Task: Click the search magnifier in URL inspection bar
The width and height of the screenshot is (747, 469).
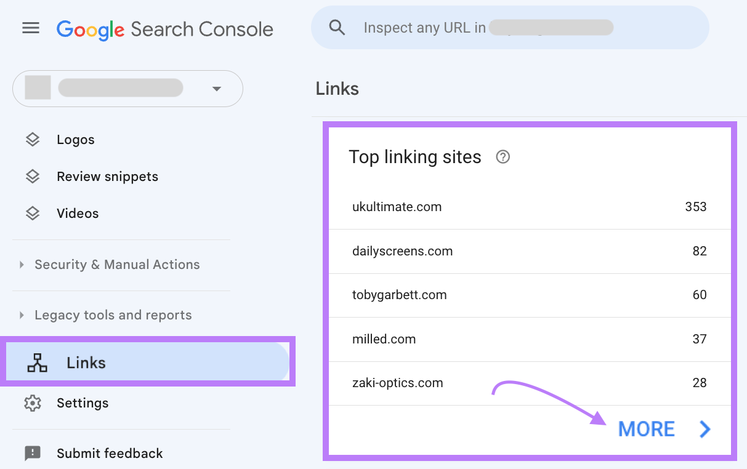Action: click(336, 27)
